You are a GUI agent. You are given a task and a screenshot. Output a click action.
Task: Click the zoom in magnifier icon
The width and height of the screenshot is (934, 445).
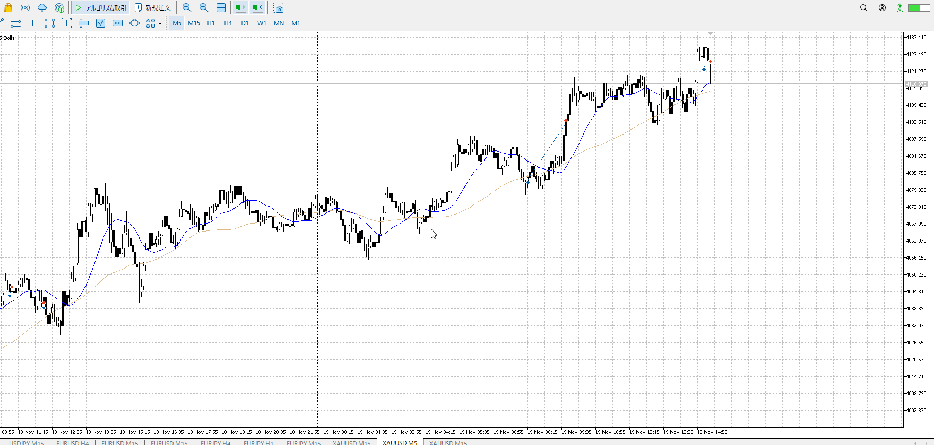tap(187, 8)
